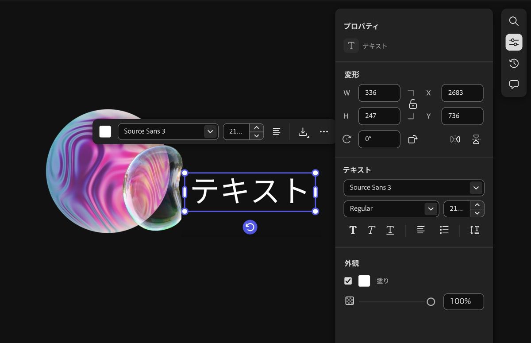Open the more options menu

(324, 131)
